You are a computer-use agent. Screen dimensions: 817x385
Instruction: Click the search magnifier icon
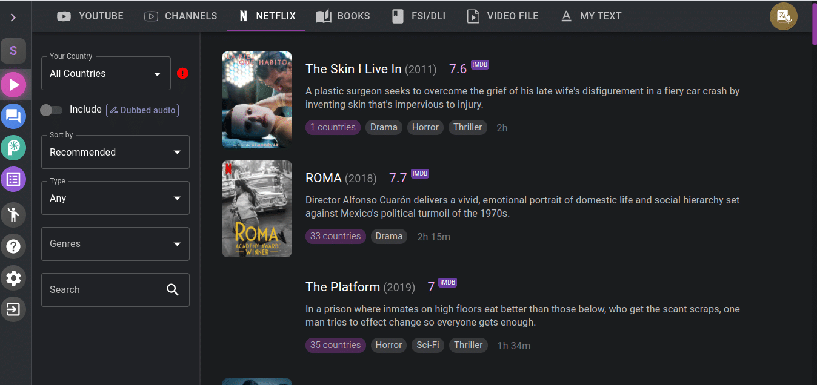pyautogui.click(x=173, y=290)
